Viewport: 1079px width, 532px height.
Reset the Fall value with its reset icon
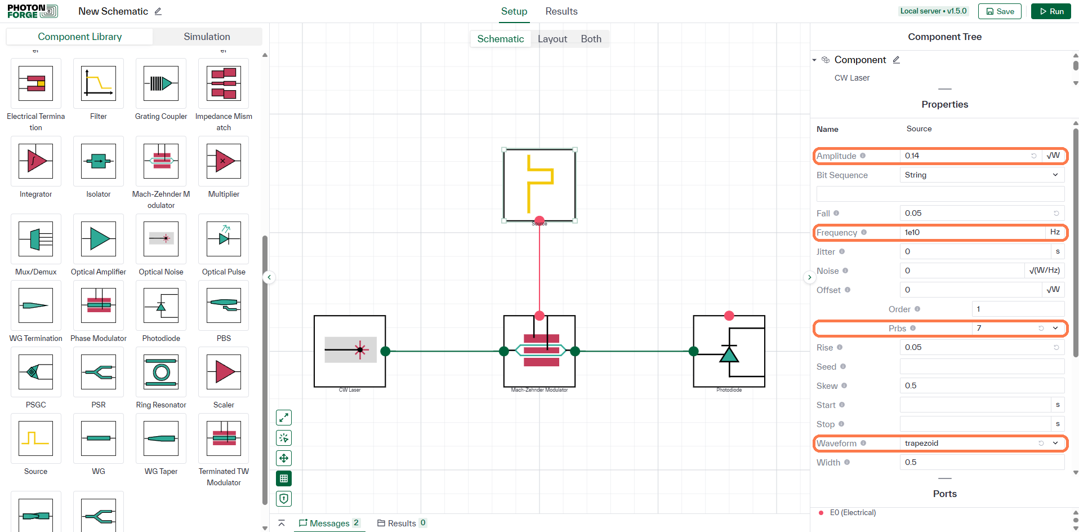pos(1056,213)
